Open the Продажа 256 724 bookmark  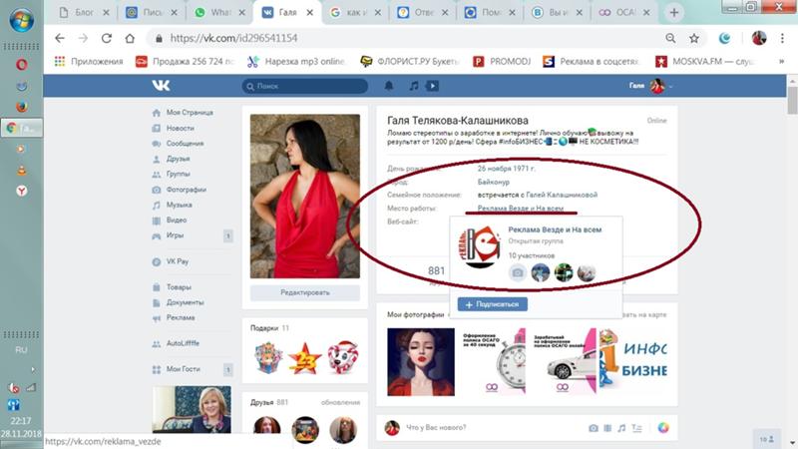[x=186, y=61]
